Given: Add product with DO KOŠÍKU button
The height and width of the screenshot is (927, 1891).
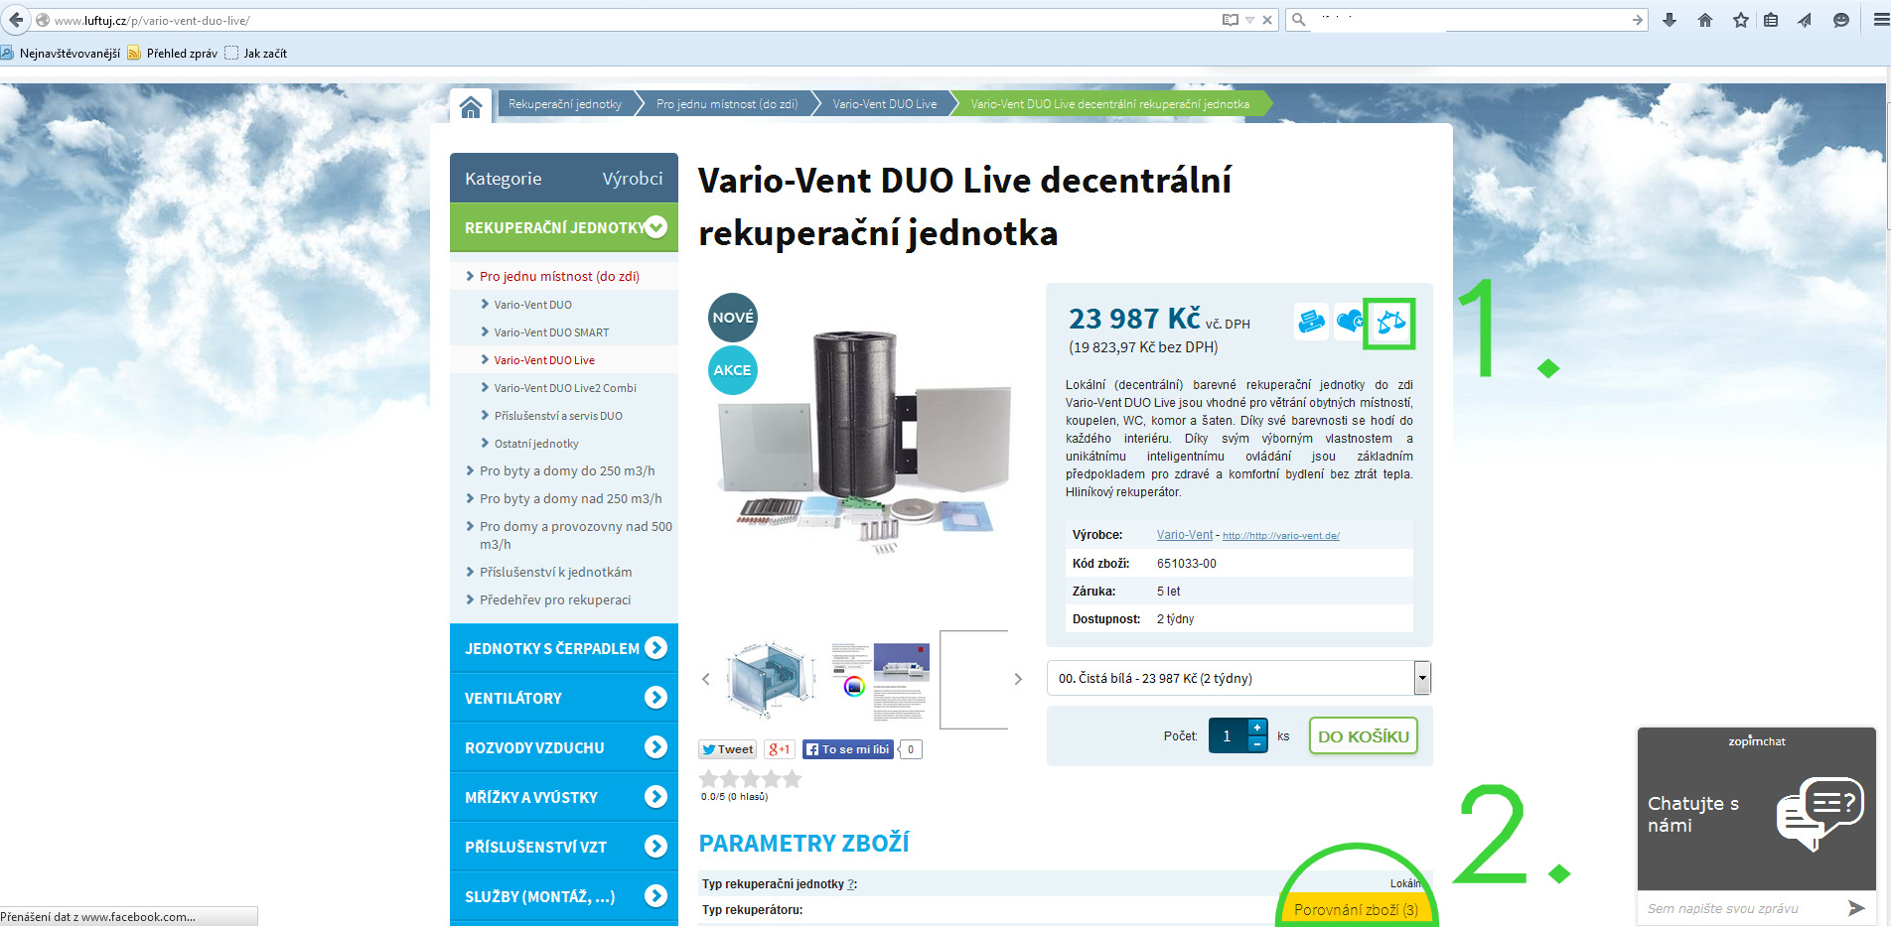Looking at the screenshot, I should 1363,736.
